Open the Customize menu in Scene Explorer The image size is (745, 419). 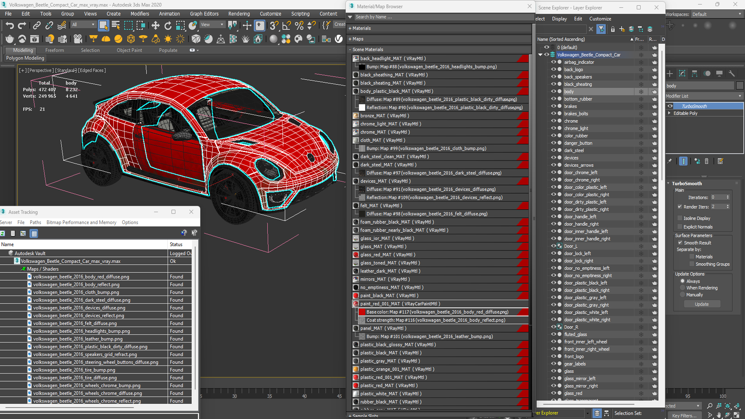(x=600, y=19)
